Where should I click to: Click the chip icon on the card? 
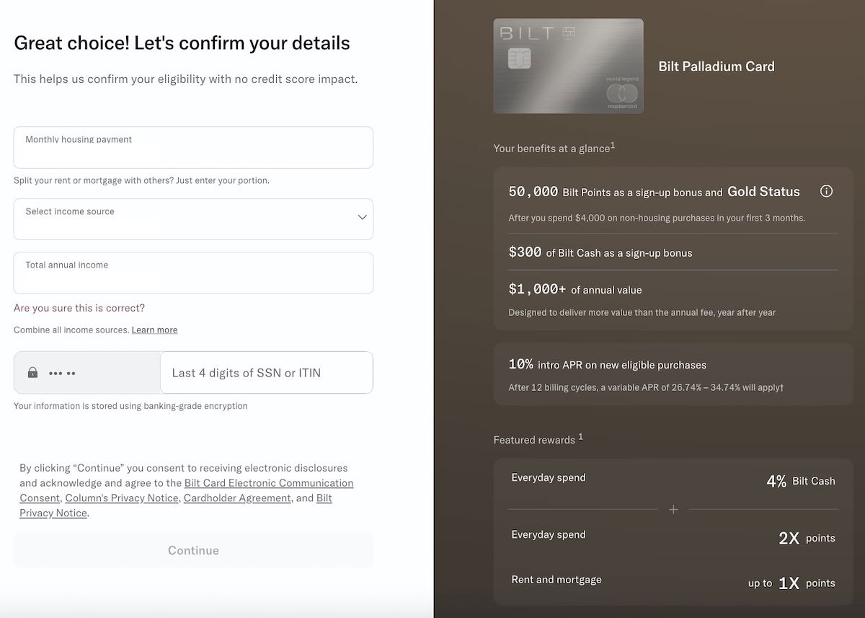coord(519,58)
